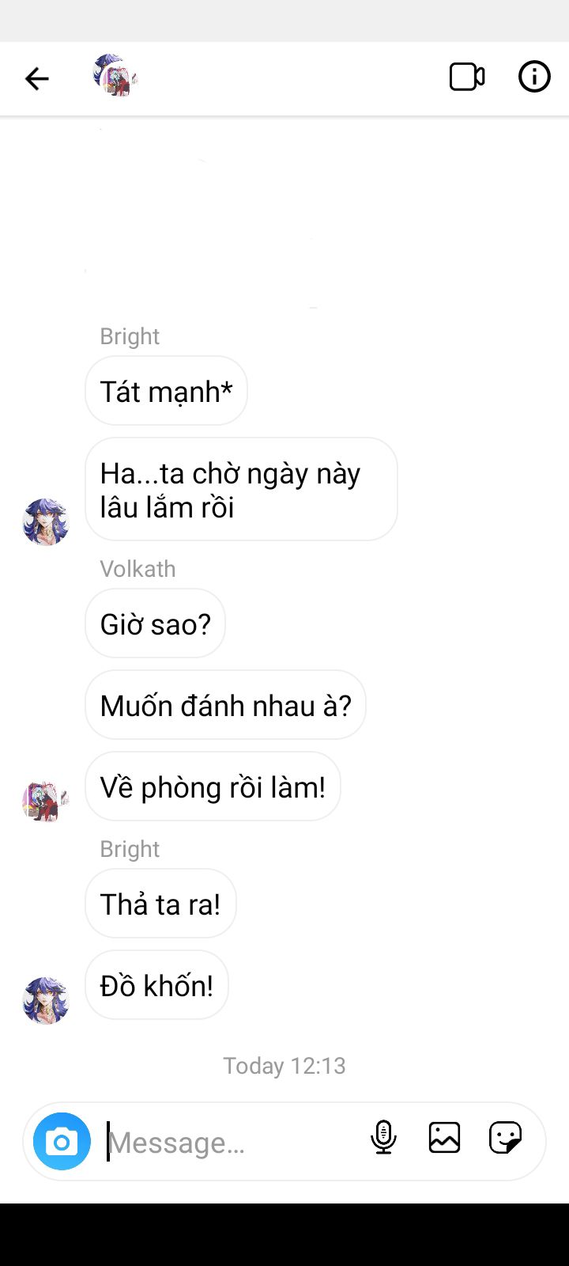Go back with the arrow icon
569x1266 pixels.
pos(36,78)
